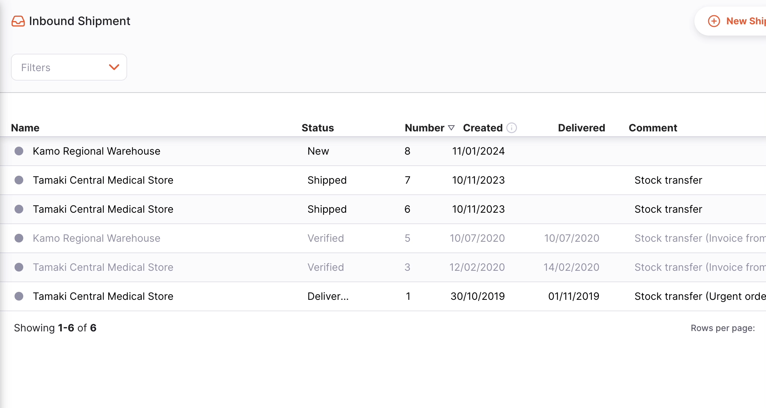Click the Inbound Shipment page title
Viewport: 766px width, 408px height.
point(80,21)
